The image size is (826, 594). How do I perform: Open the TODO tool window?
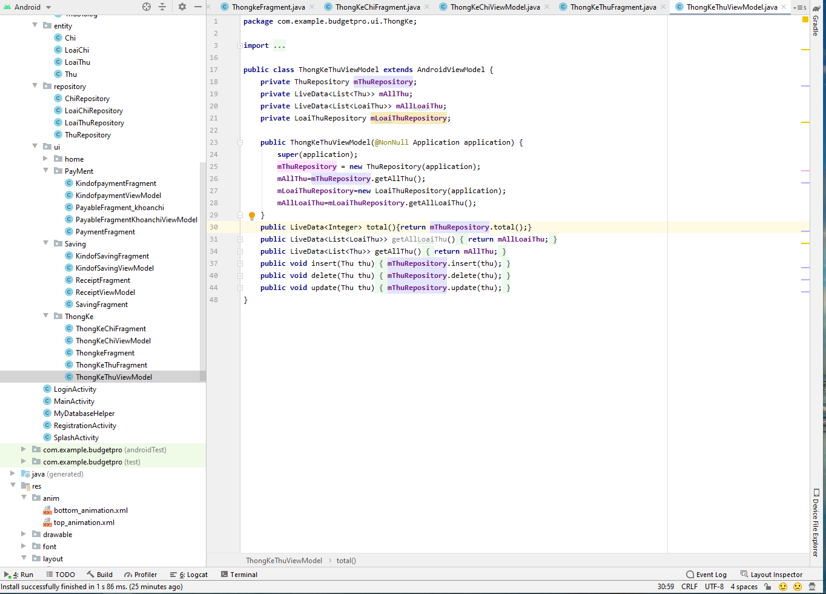tap(61, 575)
